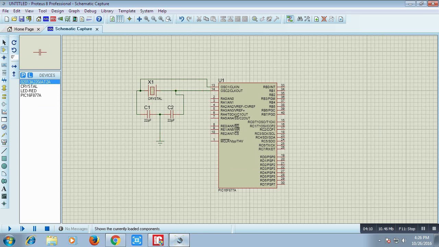
Task: Select the 2D graphics box tool
Action: (x=4, y=158)
